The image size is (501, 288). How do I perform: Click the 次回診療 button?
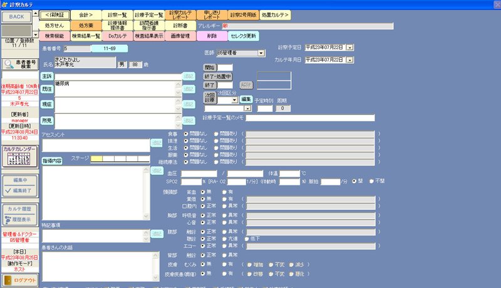pos(210,98)
